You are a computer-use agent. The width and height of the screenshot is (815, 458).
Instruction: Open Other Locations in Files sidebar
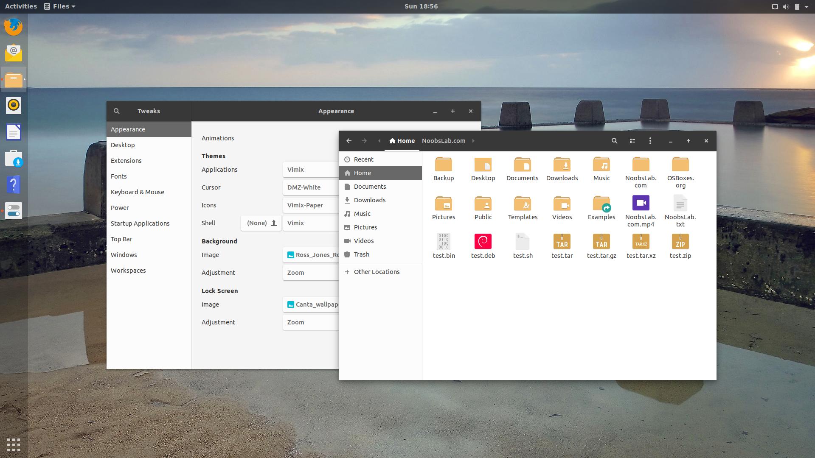pos(377,271)
